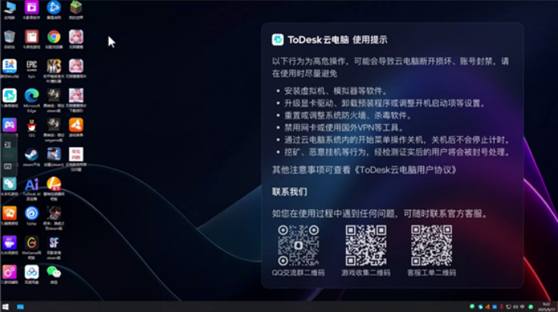
Task: Launch the Steam desktop shortcut
Action: pos(32,154)
